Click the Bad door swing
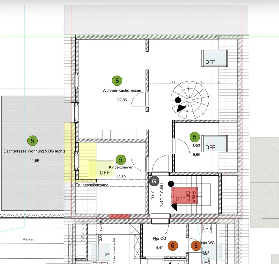 pyautogui.click(x=182, y=146)
